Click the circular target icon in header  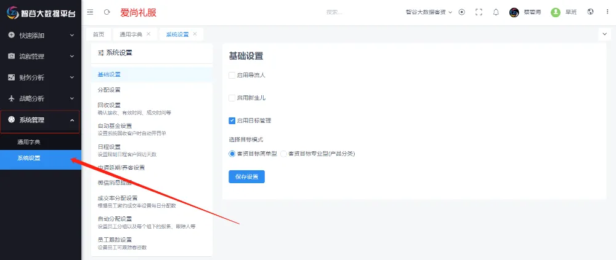(462, 12)
